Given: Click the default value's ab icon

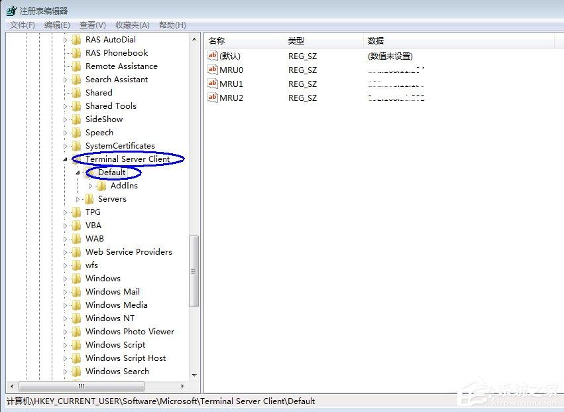Looking at the screenshot, I should [x=213, y=56].
